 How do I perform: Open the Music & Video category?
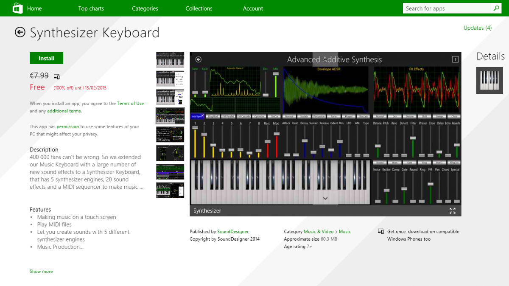(319, 232)
